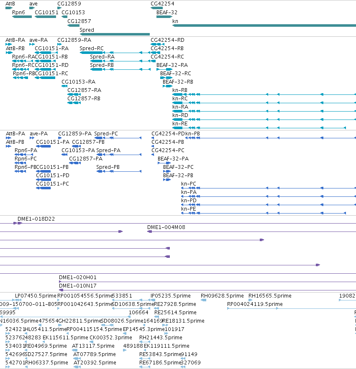Open the BEAF-32 gene feature
This screenshot has height=369, width=356.
(x=164, y=17)
